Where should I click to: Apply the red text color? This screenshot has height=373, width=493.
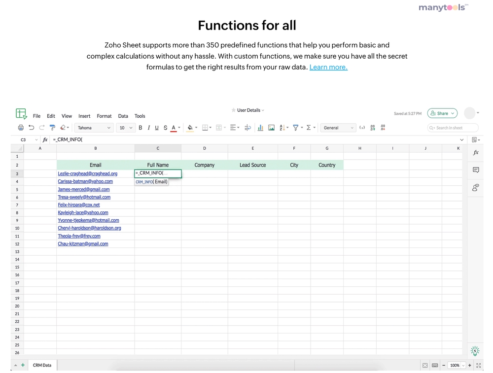coord(174,128)
